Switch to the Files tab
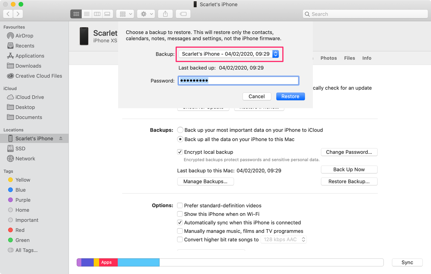431x274 pixels. (349, 58)
